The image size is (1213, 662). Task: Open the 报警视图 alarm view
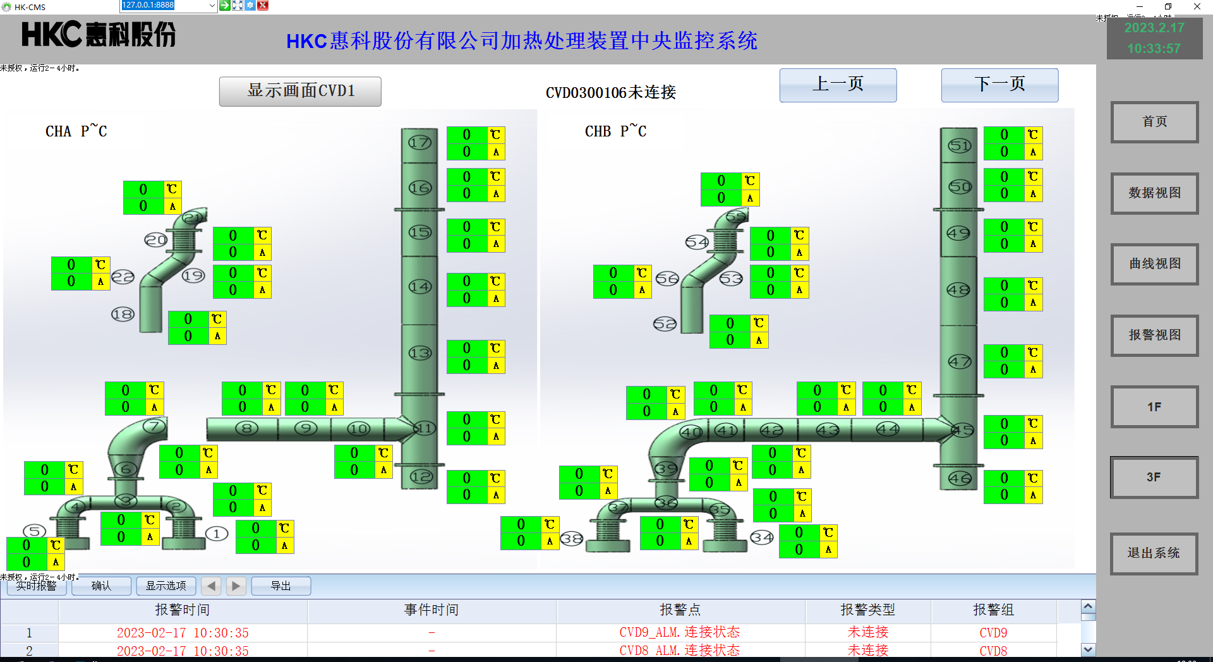coord(1154,335)
